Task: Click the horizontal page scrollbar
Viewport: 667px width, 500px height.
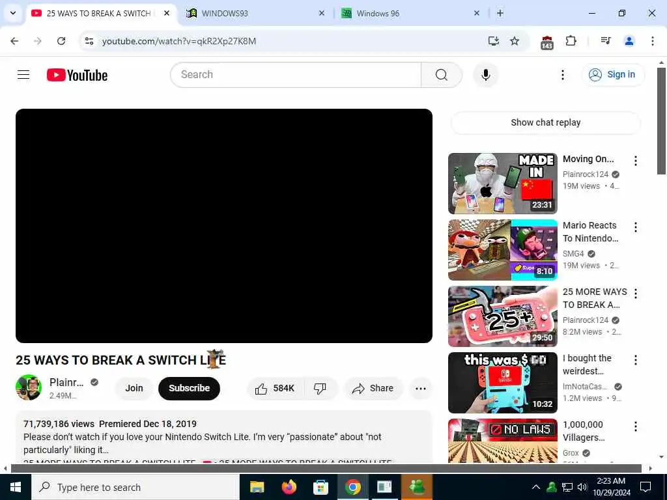Action: [x=326, y=469]
